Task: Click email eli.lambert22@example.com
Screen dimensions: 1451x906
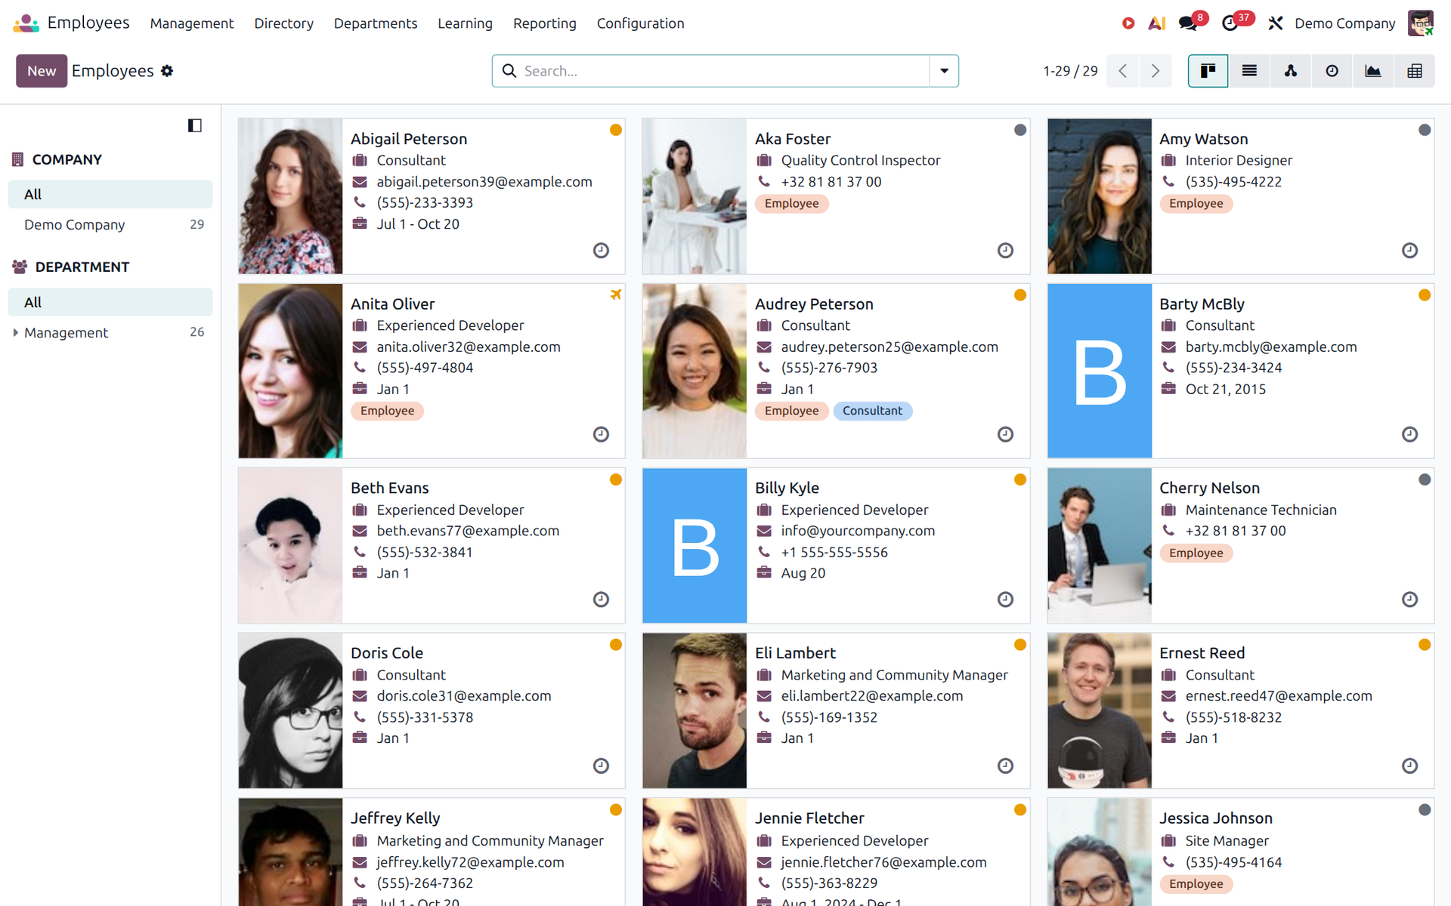Action: (x=872, y=696)
